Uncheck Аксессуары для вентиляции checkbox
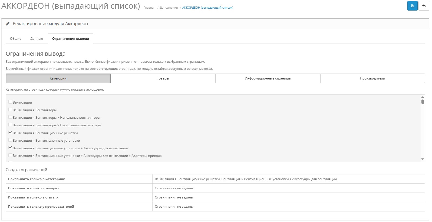Screen dimensions: 432x222 10,148
